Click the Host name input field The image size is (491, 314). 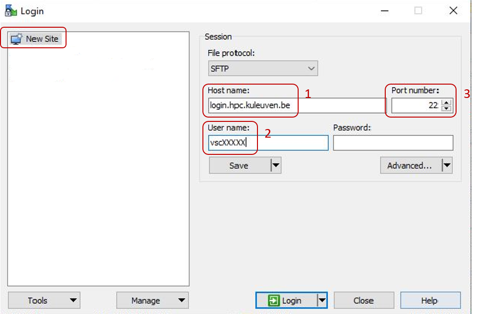pos(297,106)
